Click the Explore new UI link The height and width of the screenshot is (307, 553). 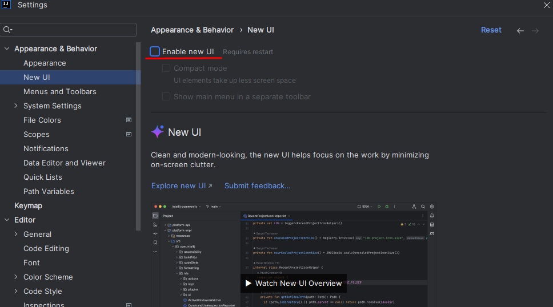click(x=182, y=186)
